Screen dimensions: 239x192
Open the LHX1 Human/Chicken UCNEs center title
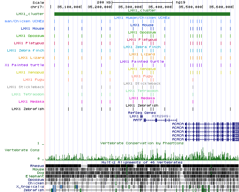(x=142, y=18)
